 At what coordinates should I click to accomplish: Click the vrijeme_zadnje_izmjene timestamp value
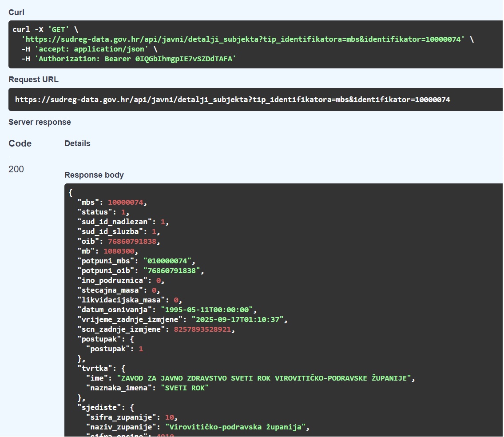(240, 320)
